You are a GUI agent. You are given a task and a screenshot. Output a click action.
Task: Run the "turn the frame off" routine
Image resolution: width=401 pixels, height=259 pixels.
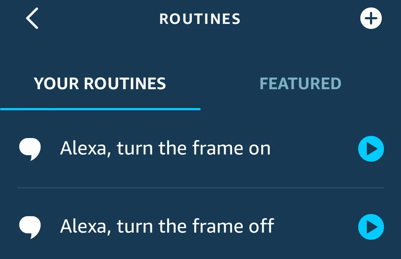(x=371, y=227)
